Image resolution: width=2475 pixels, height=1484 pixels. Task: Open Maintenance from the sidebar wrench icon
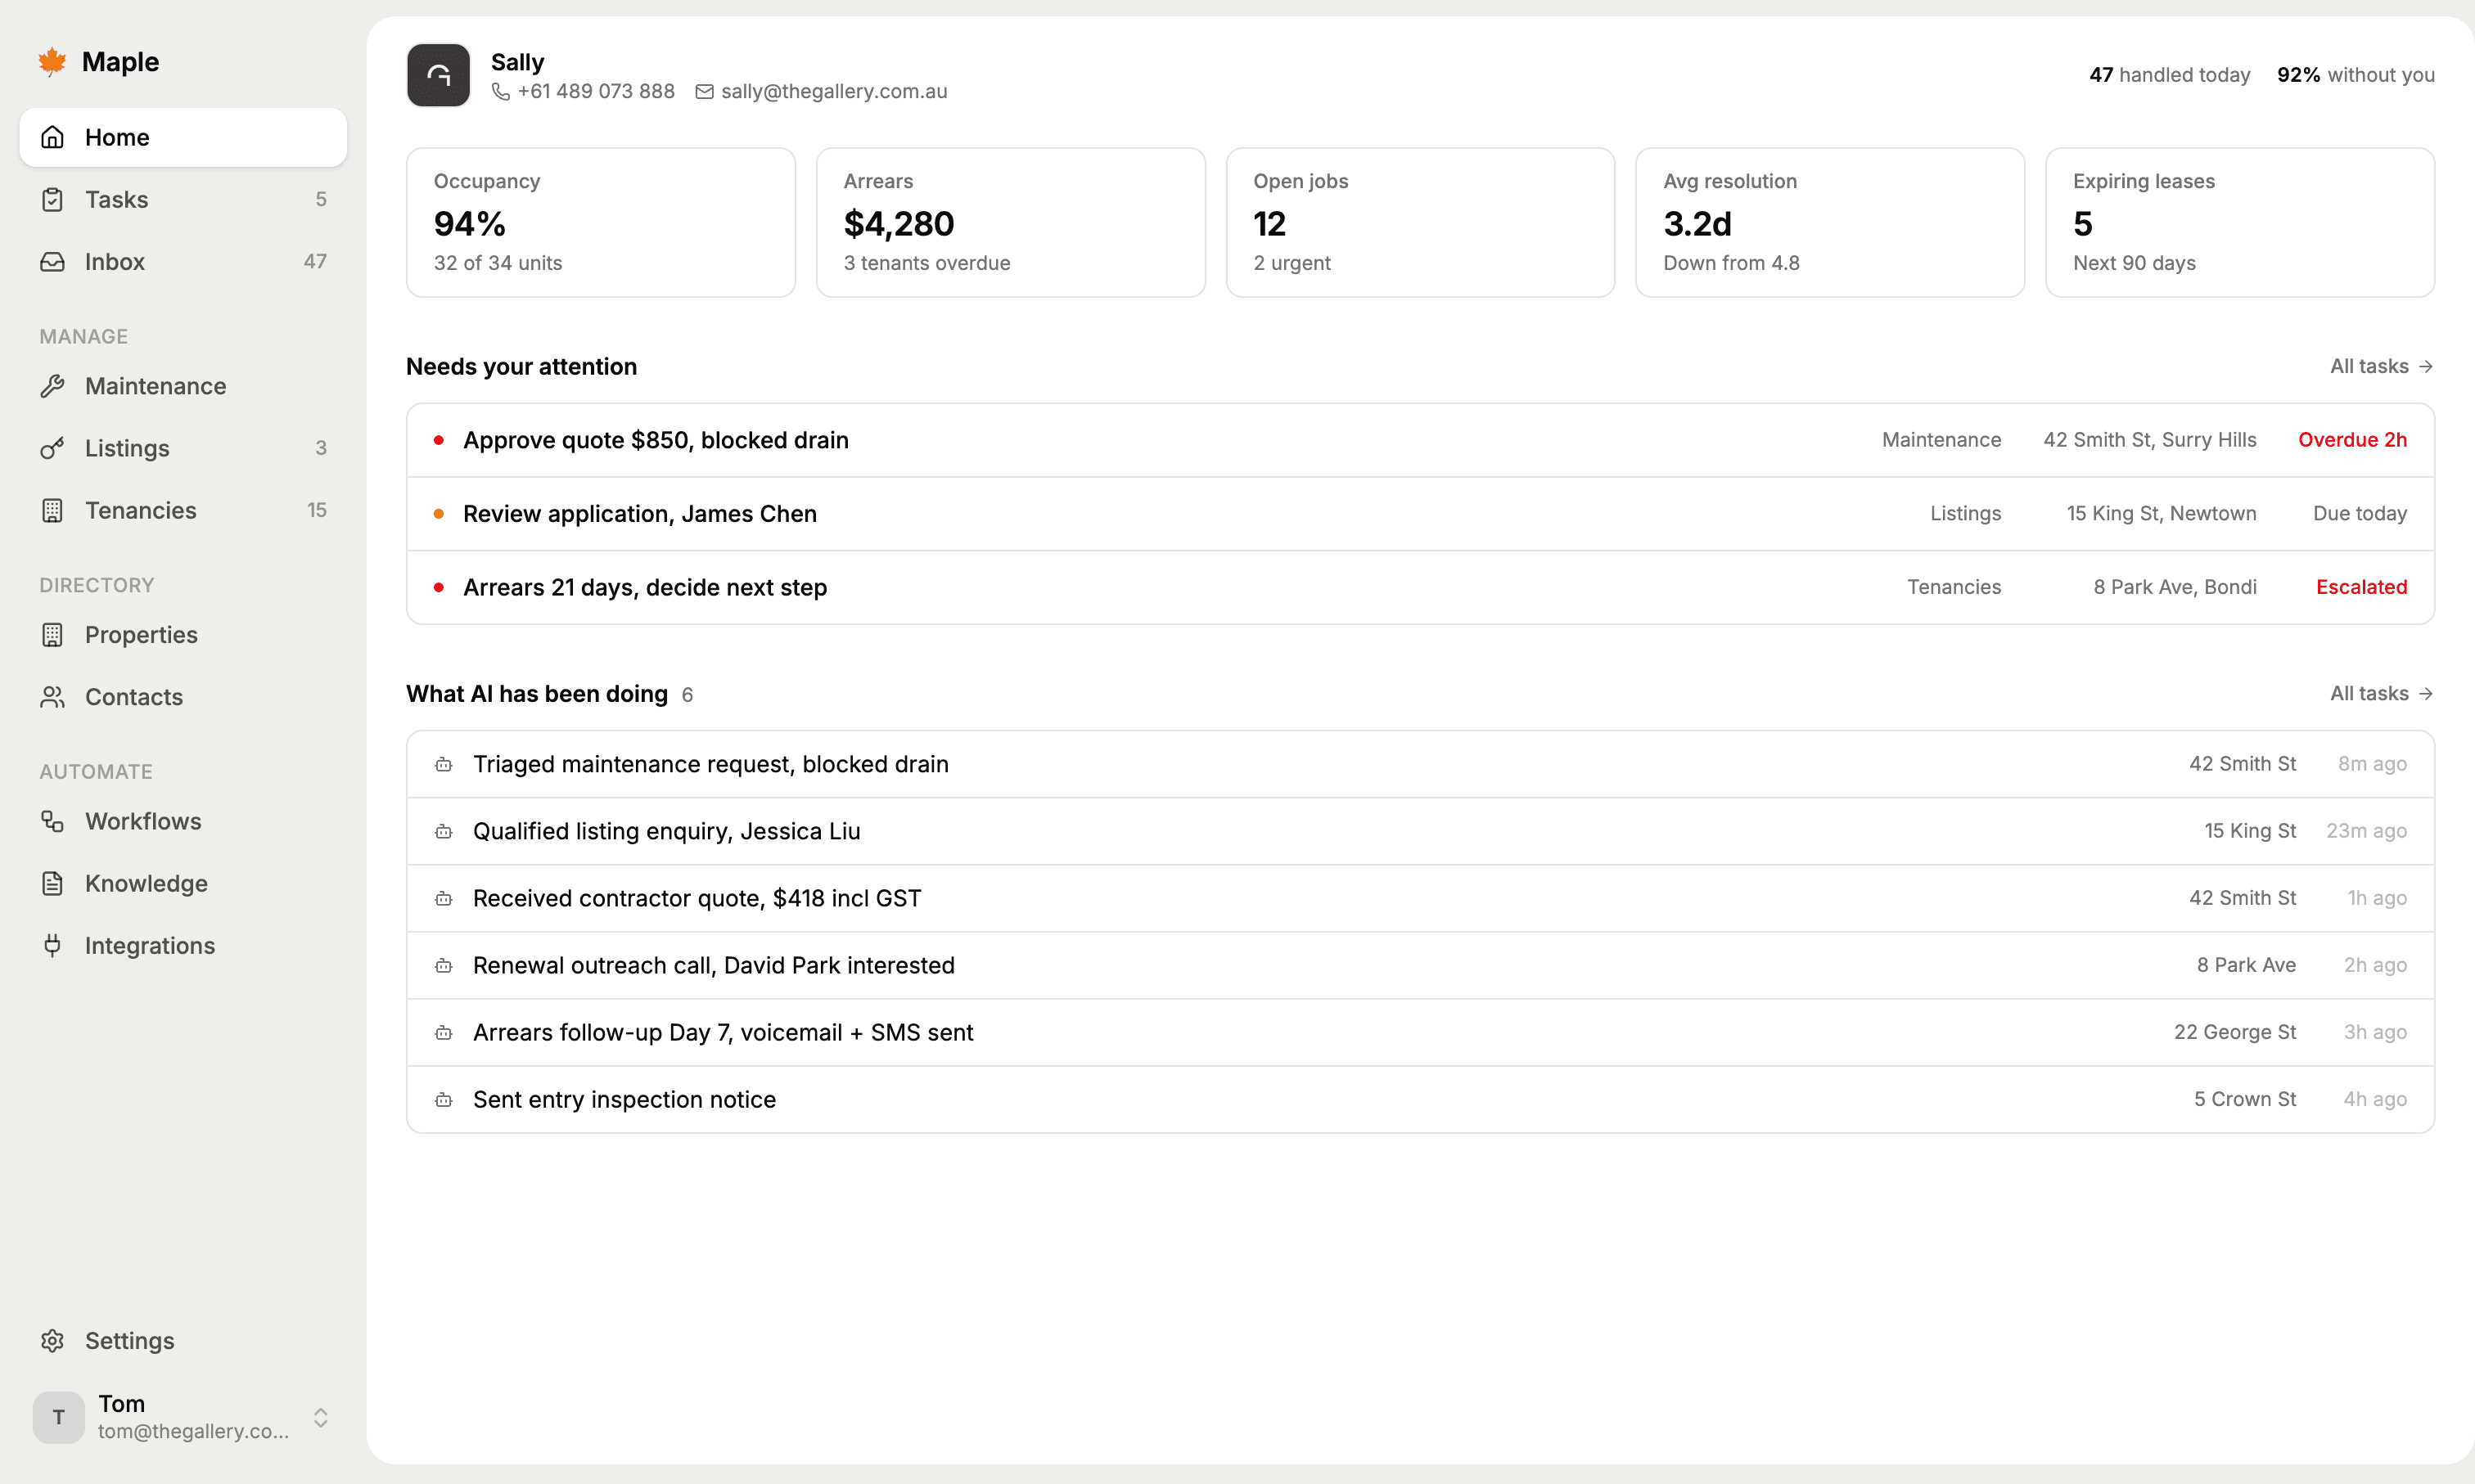53,386
